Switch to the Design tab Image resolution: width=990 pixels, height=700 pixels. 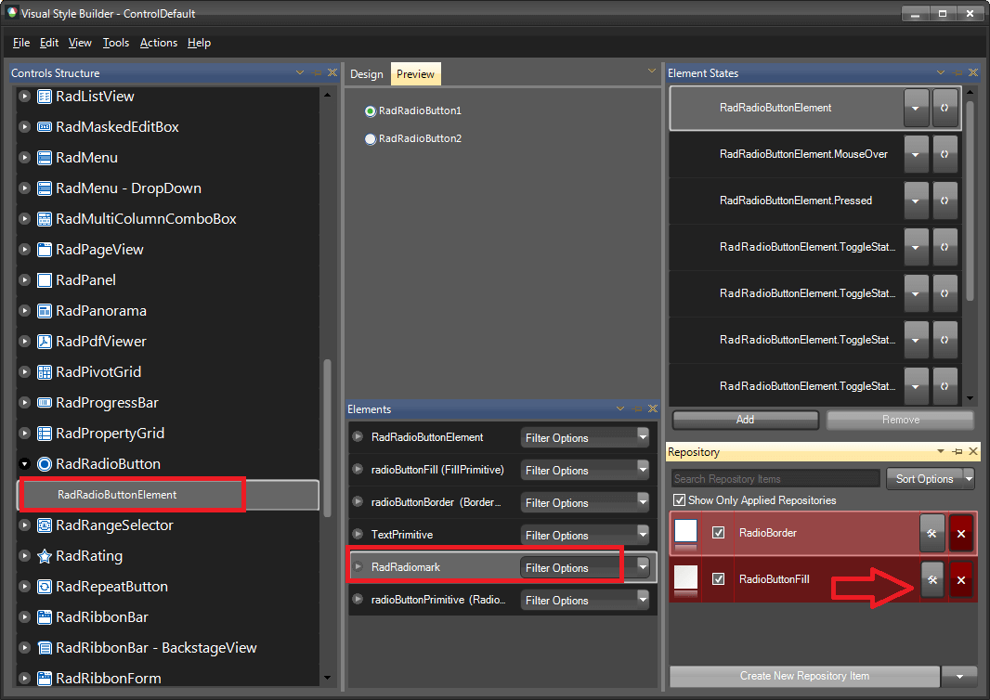coord(366,73)
